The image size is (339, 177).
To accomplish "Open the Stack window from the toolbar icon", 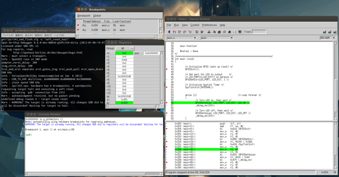I will pos(219,32).
